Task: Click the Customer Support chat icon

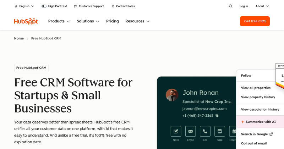Action: click(75, 6)
